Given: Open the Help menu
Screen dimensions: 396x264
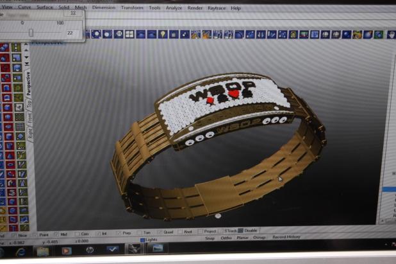Looking at the screenshot, I should point(236,8).
